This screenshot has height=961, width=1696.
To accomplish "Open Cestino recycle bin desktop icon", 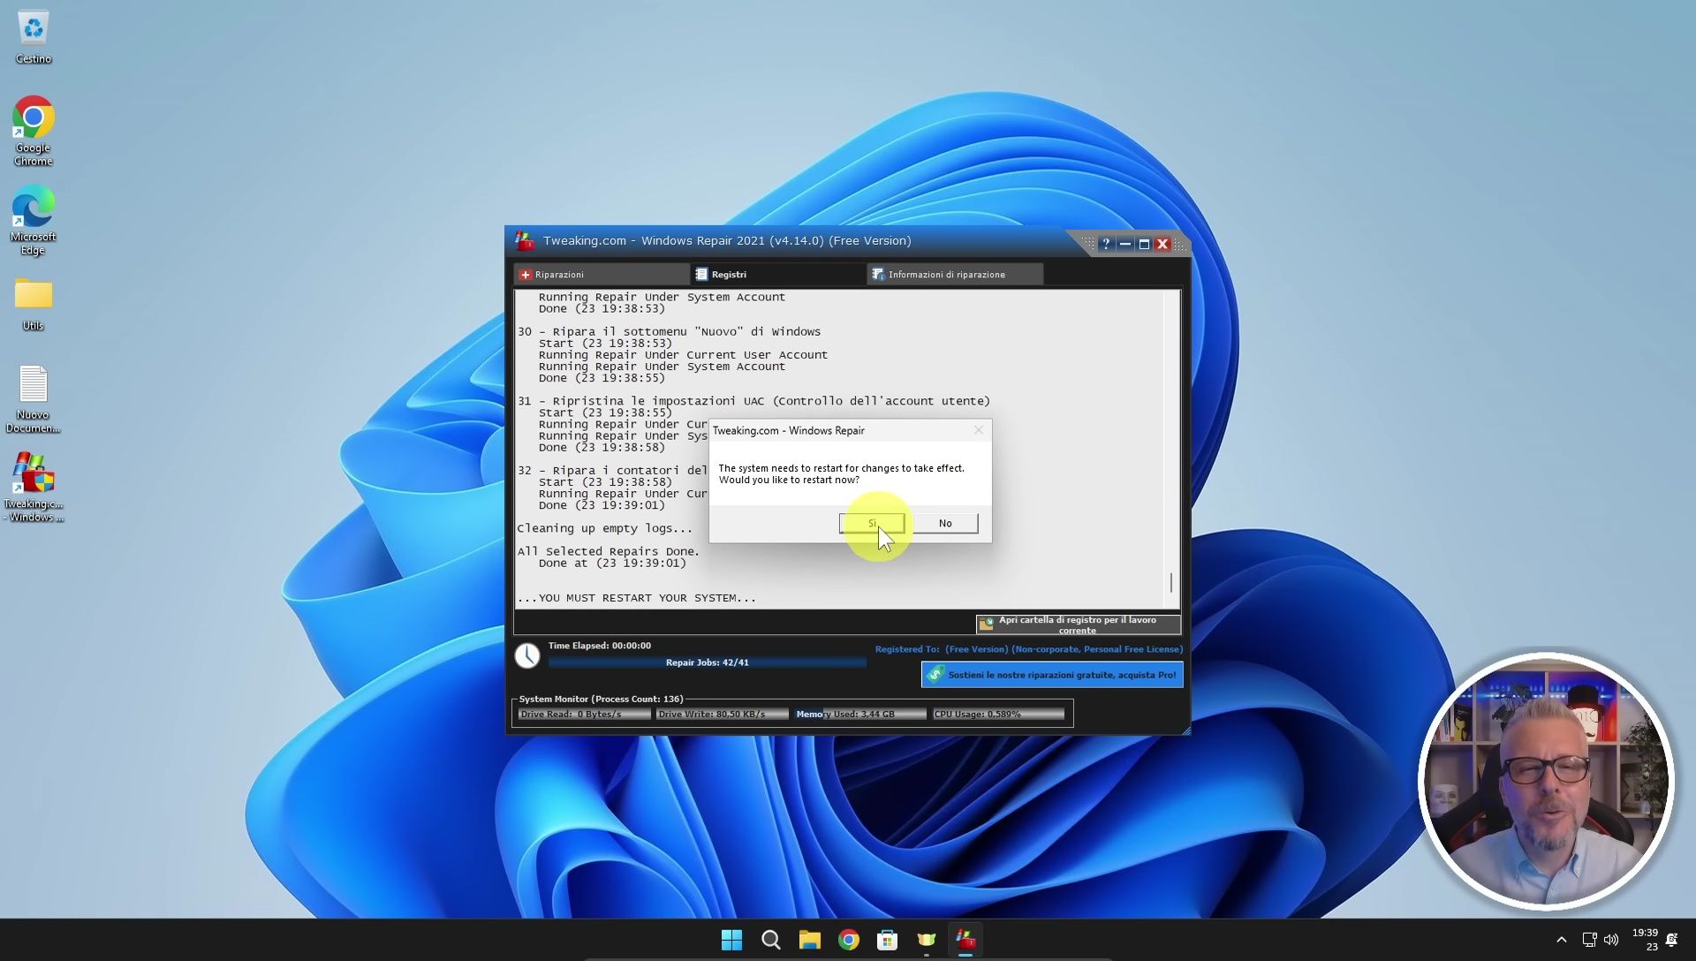I will click(x=34, y=37).
